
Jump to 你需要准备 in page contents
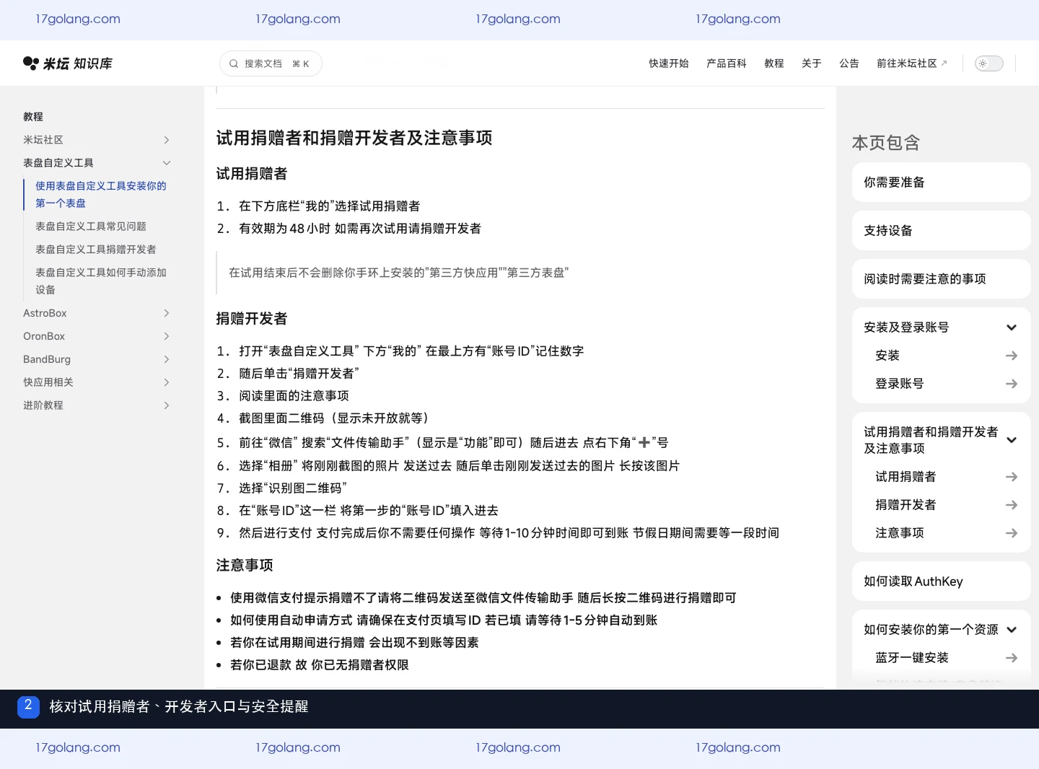(x=942, y=183)
